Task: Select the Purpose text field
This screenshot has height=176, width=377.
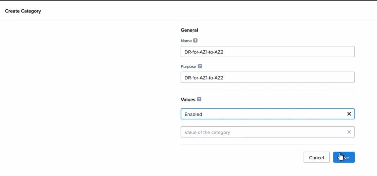Action: click(x=267, y=77)
